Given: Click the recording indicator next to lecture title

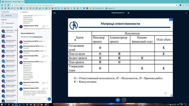Looking at the screenshot, I should [128, 13].
